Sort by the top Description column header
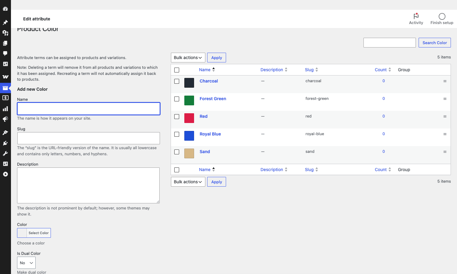Screen dimensions: 457x274 pyautogui.click(x=274, y=70)
